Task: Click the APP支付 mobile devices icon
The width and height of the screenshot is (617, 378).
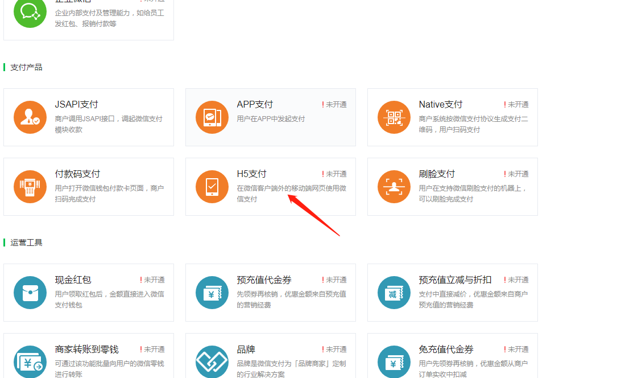Action: 212,117
